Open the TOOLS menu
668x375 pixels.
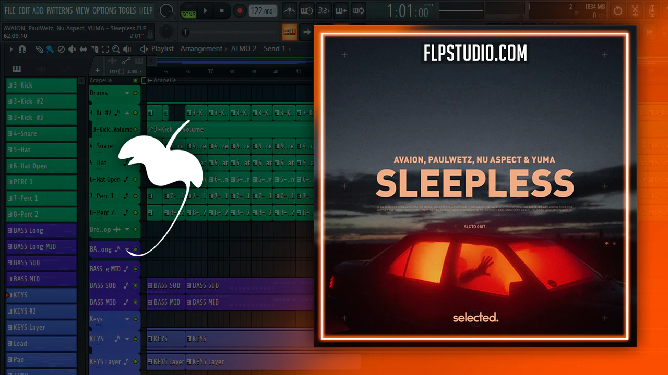[x=127, y=10]
